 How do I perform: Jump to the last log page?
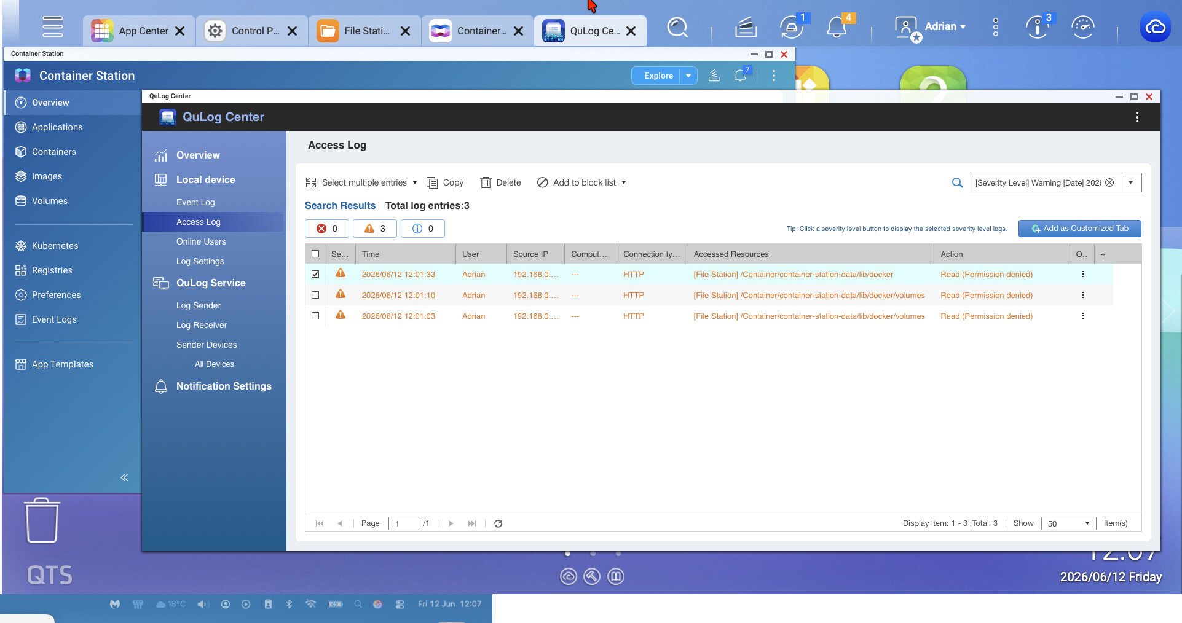click(472, 523)
